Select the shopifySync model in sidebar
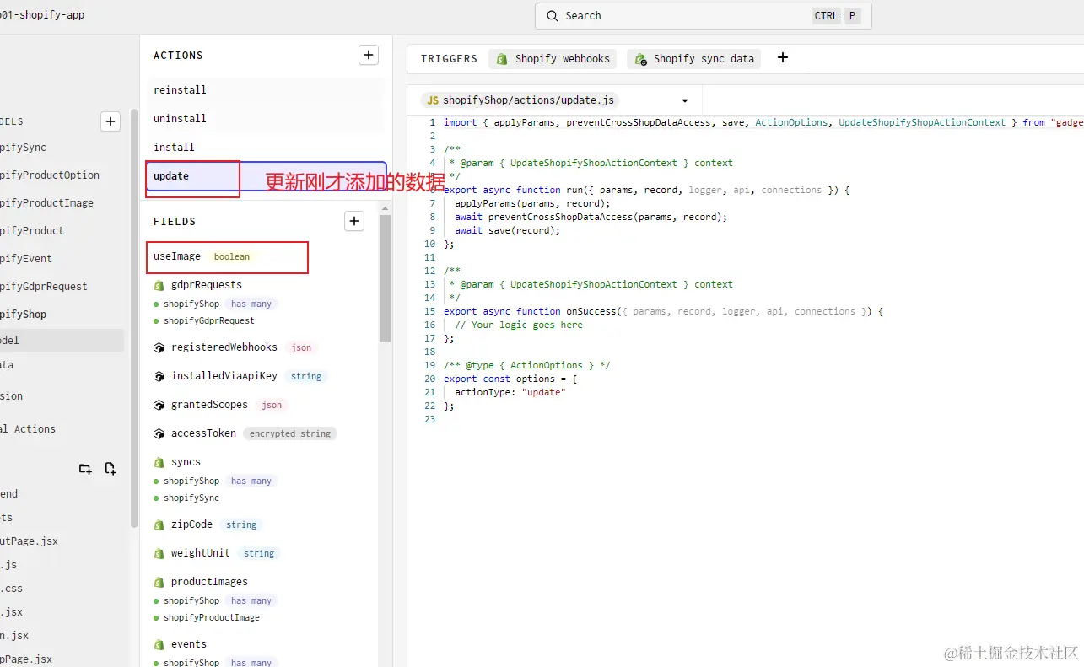 click(23, 148)
